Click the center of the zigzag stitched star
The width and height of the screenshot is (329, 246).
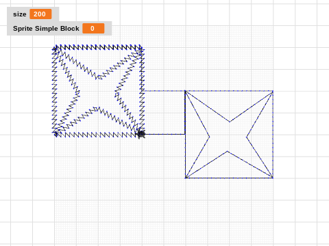(98, 92)
